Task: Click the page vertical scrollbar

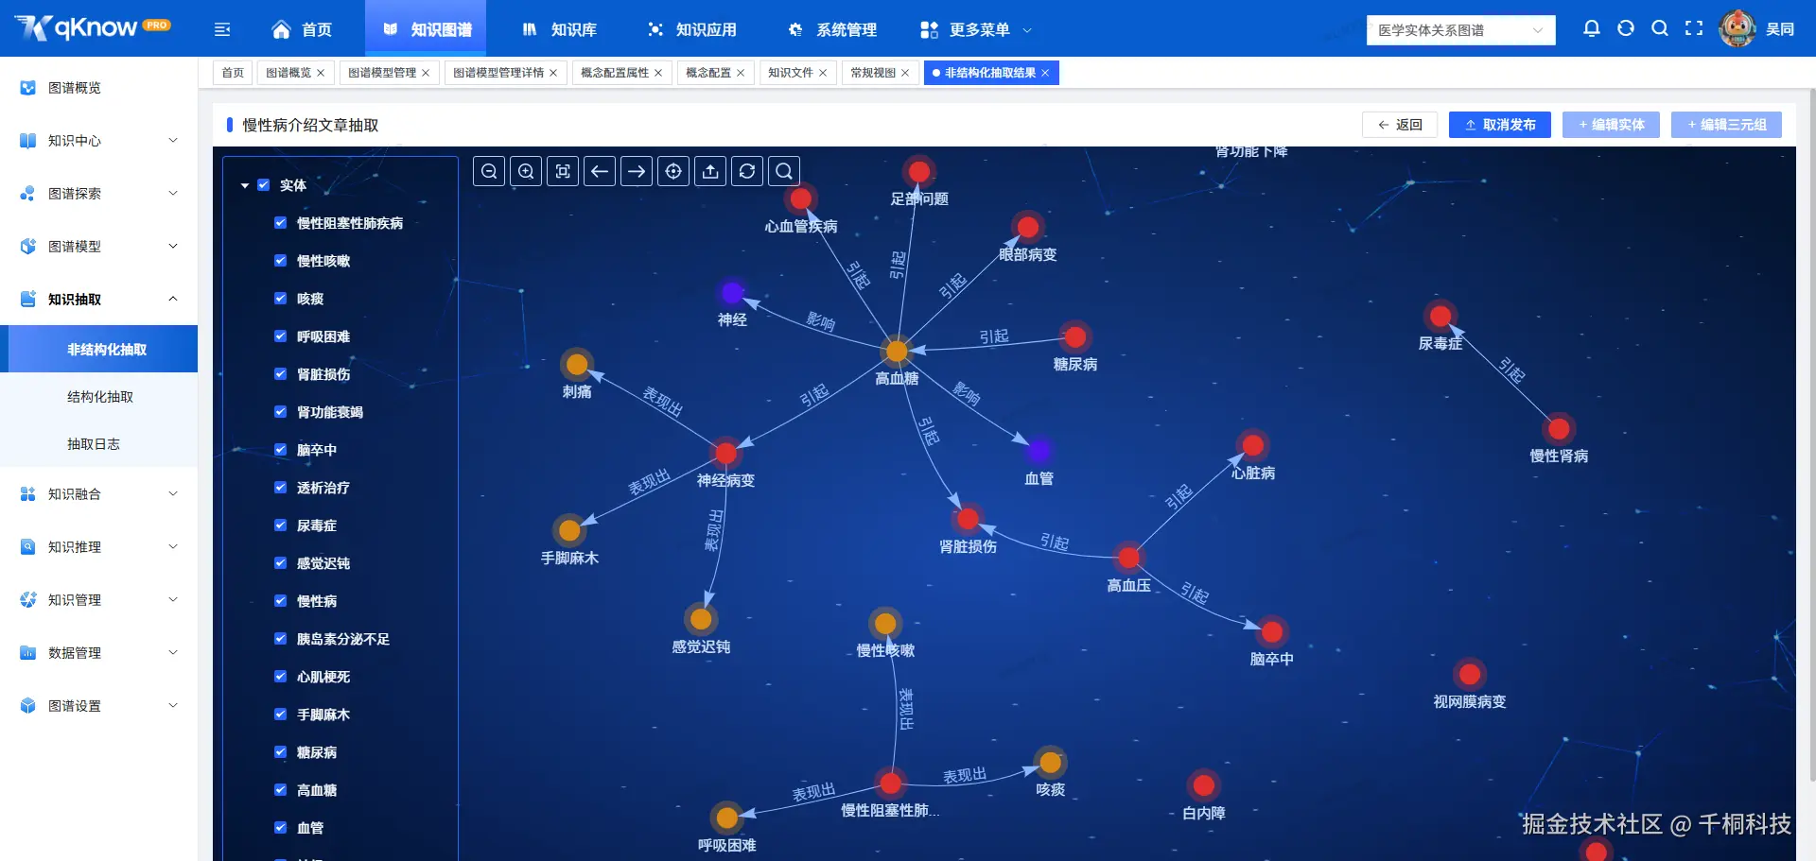Action: click(1812, 435)
